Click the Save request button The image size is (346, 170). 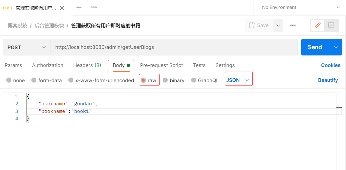tap(259, 25)
